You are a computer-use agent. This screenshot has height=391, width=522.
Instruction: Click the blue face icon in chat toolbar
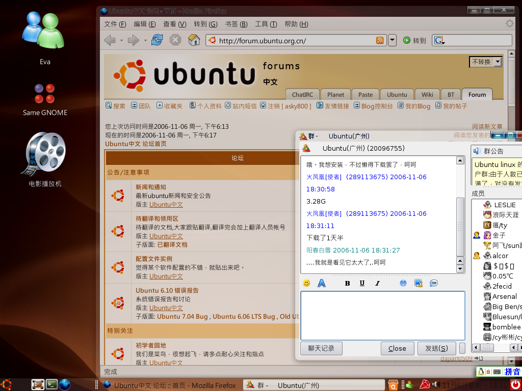tap(403, 283)
